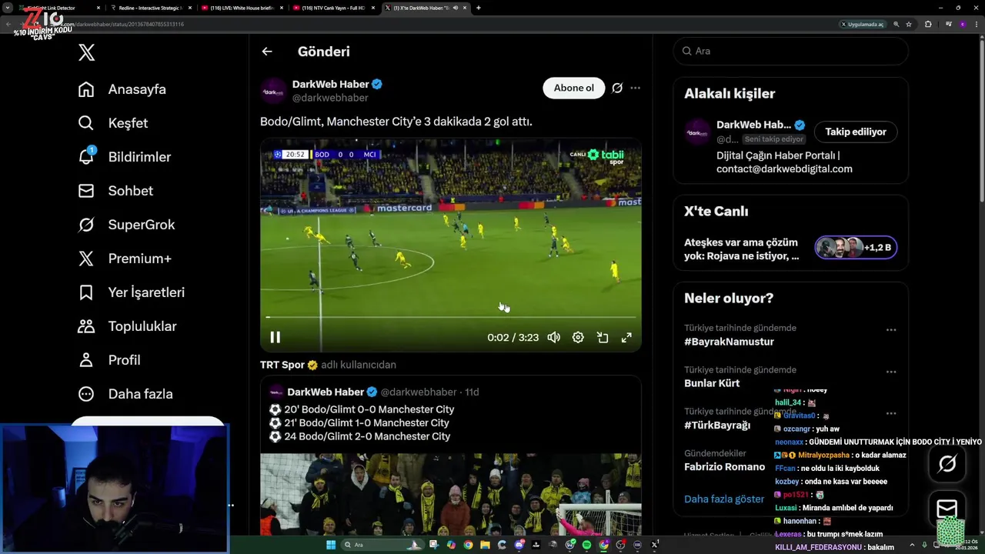The image size is (985, 554).
Task: Pause the video
Action: pyautogui.click(x=275, y=337)
